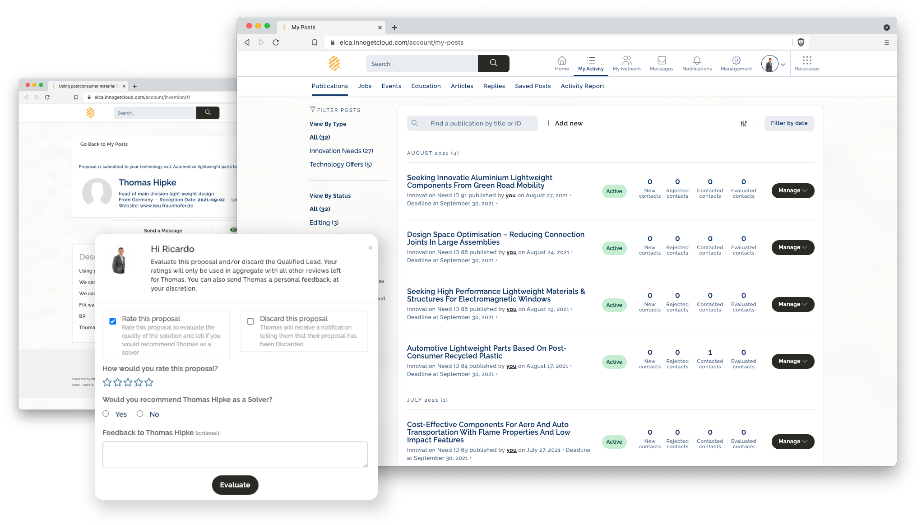Click feedback to Thomas Hipke text area
The image size is (922, 525).
235,455
